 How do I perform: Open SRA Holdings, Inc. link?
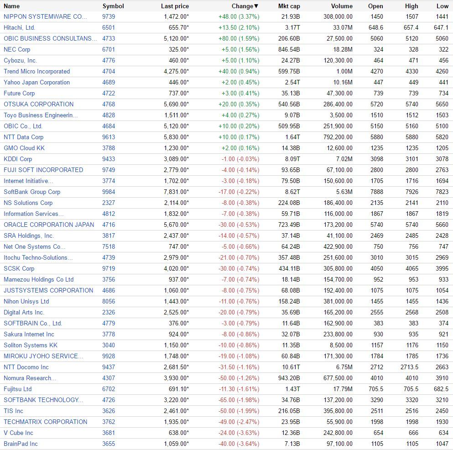click(x=29, y=236)
